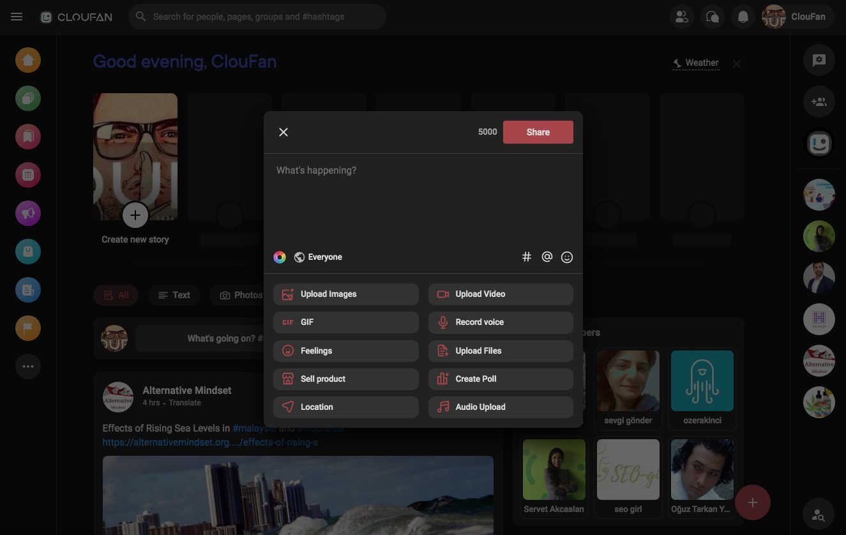Open the emoji picker smiley icon
The width and height of the screenshot is (846, 535).
[x=567, y=257]
